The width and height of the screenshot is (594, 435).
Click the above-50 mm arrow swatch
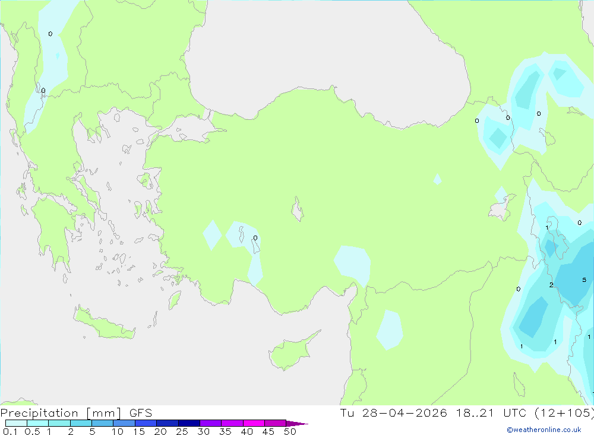point(296,423)
